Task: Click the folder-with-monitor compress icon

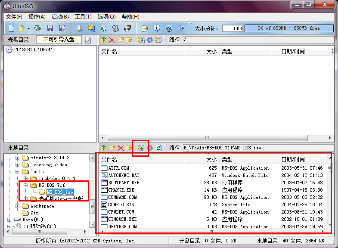Action: (91, 28)
